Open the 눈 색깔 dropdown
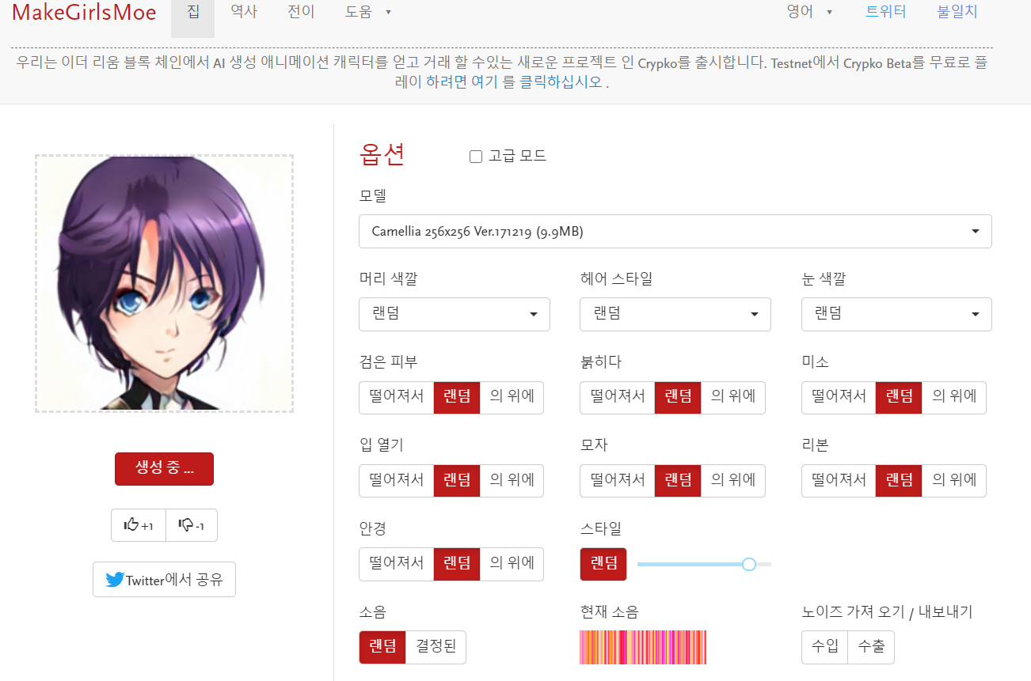Image resolution: width=1031 pixels, height=681 pixels. (896, 314)
